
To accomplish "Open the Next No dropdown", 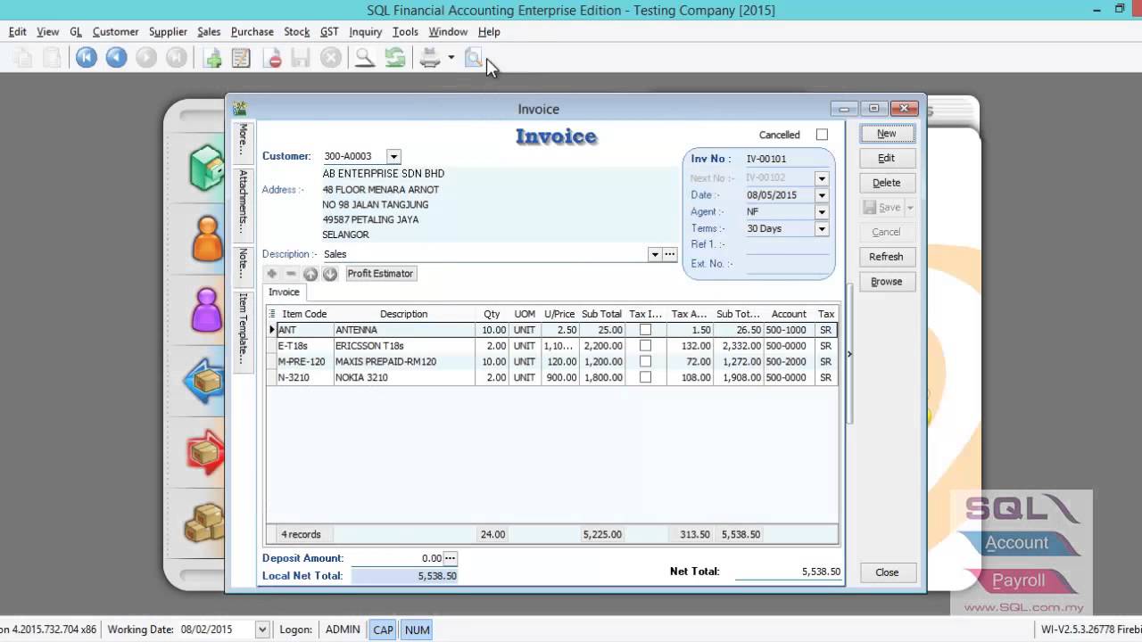I will coord(822,178).
